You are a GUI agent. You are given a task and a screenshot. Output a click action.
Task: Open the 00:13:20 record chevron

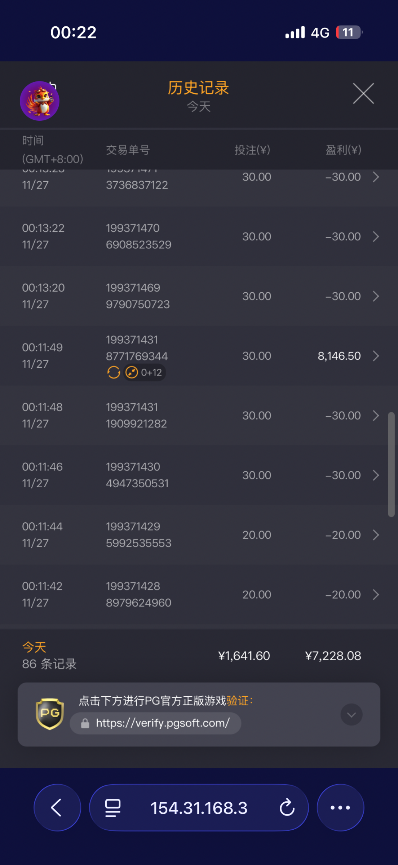click(376, 296)
